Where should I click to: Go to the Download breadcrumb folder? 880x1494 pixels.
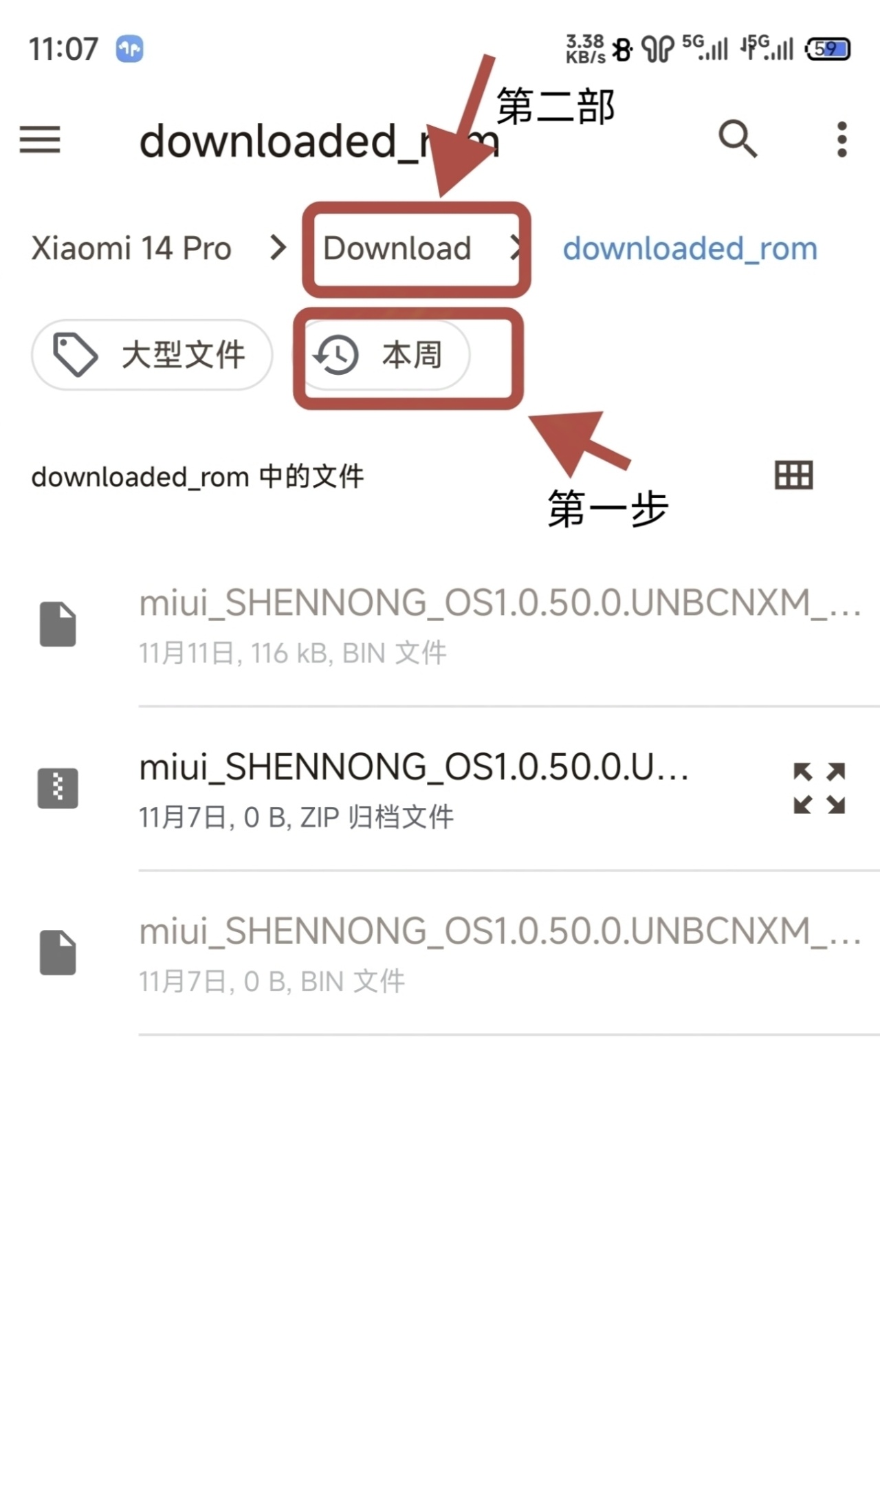[x=397, y=248]
